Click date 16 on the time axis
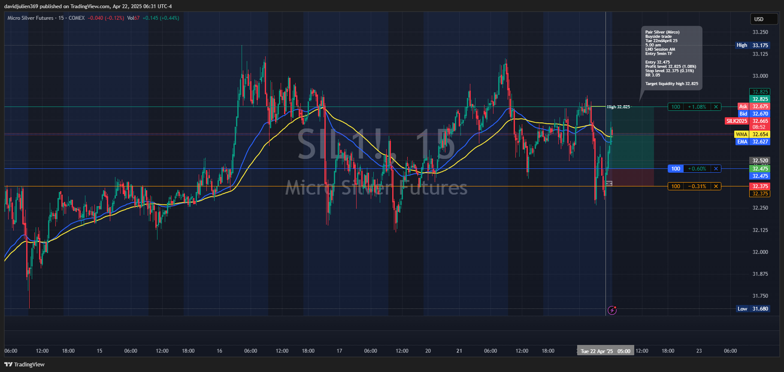This screenshot has height=372, width=784. (x=219, y=351)
